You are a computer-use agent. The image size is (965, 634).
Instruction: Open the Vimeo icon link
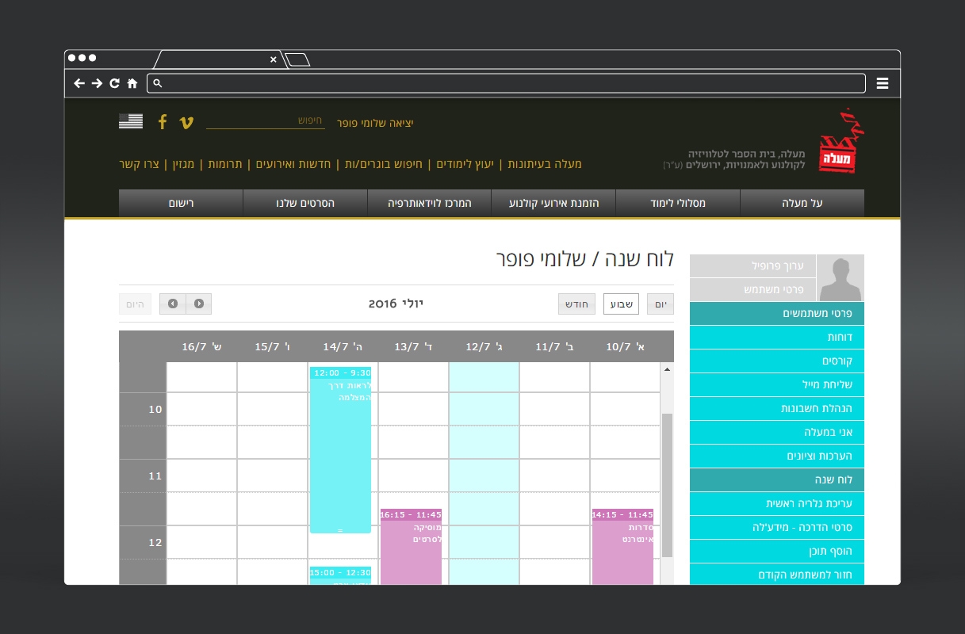click(x=186, y=122)
